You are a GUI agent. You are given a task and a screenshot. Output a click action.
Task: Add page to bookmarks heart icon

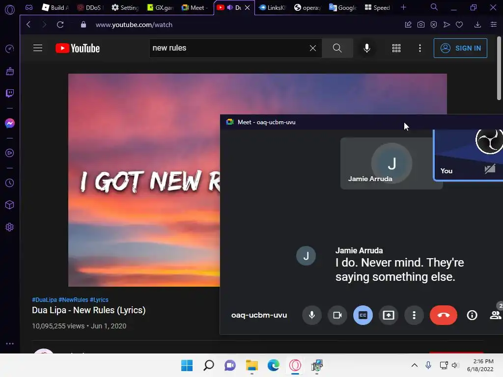point(459,25)
